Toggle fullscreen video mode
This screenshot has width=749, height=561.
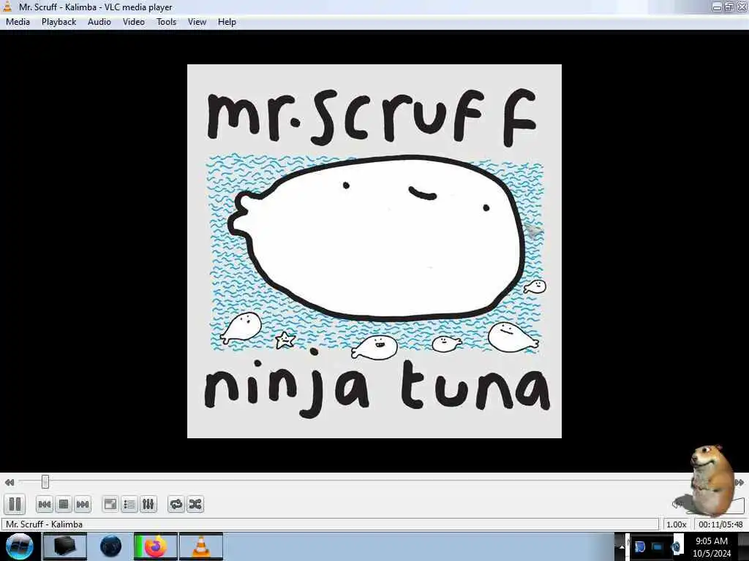[x=110, y=504]
